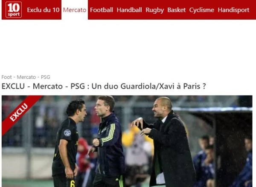The width and height of the screenshot is (256, 187).
Task: Follow the Mercato breadcrumb link
Action: point(26,77)
